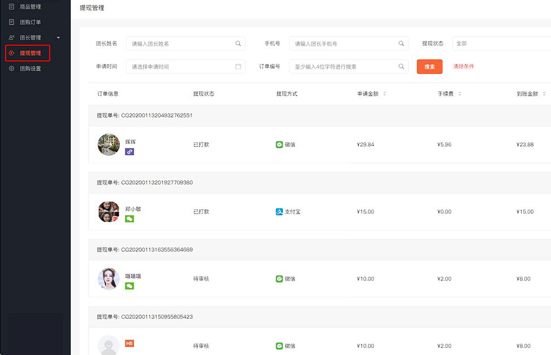Click withdrawal number CG20200113150955805423
Image resolution: width=551 pixels, height=355 pixels.
(157, 317)
